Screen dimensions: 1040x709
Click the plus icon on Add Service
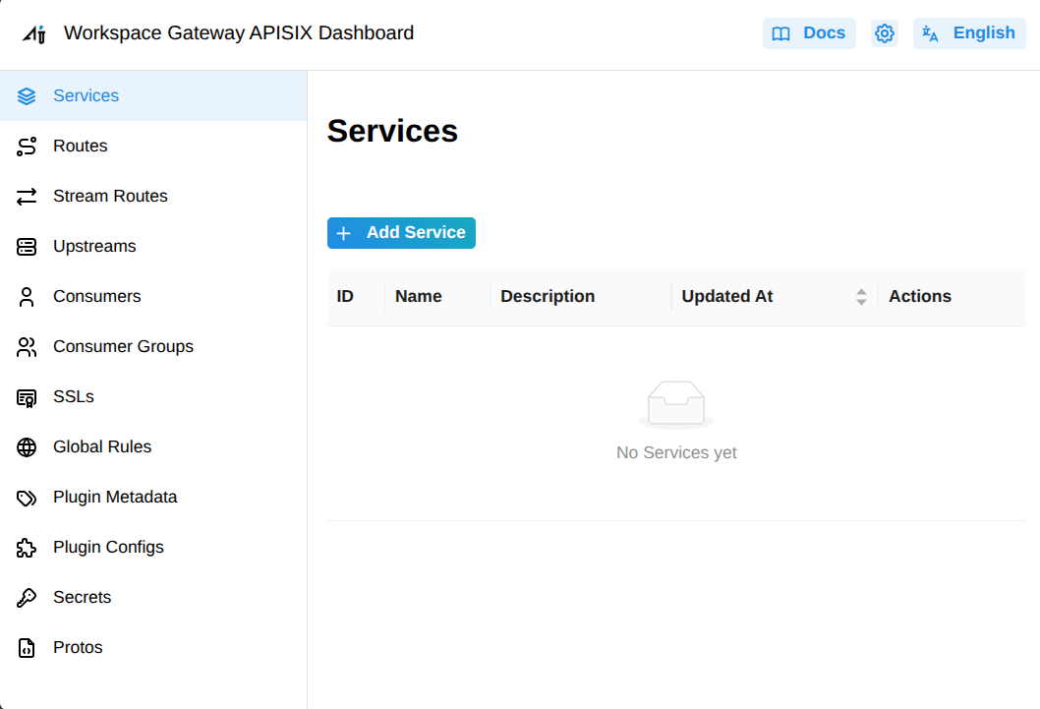click(344, 233)
